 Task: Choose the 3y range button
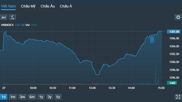[x=50, y=97]
